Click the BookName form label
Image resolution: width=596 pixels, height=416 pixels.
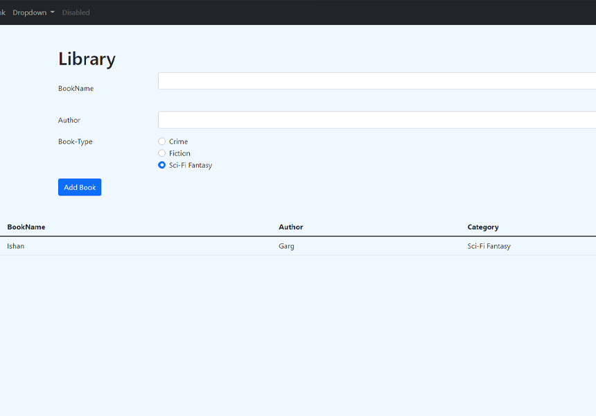pyautogui.click(x=76, y=89)
